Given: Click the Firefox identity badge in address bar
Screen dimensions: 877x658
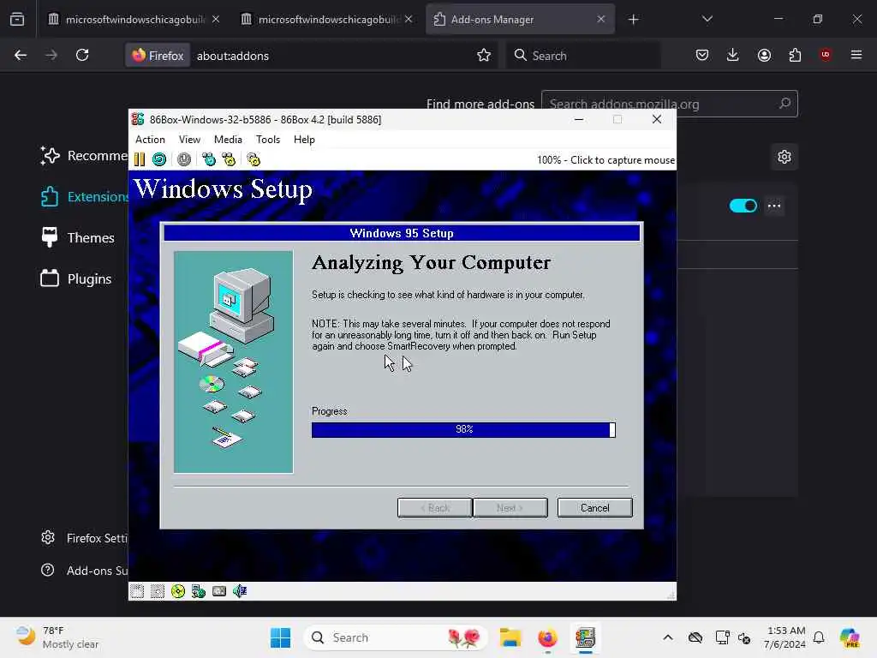Looking at the screenshot, I should [x=158, y=55].
